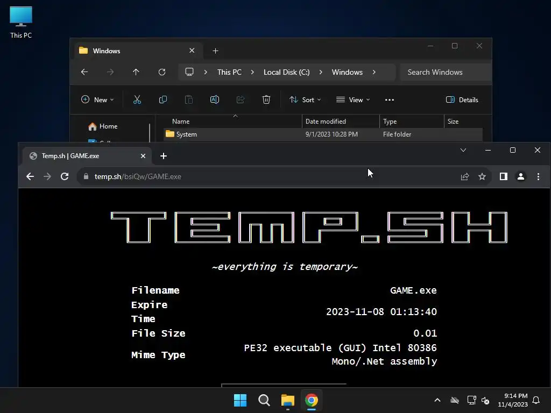Screen dimensions: 551x413
Task: Open File Explorer from taskbar
Action: point(288,400)
